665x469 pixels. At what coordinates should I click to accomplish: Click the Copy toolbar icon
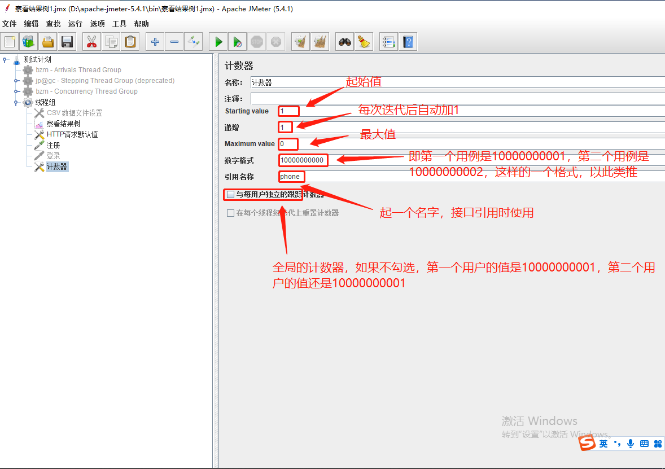111,42
